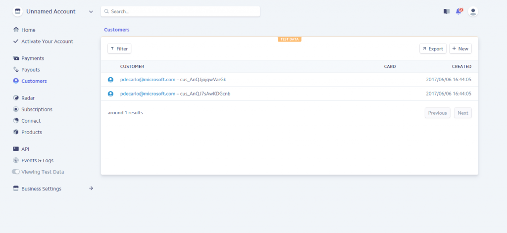Open the notifications bell icon

[x=458, y=11]
